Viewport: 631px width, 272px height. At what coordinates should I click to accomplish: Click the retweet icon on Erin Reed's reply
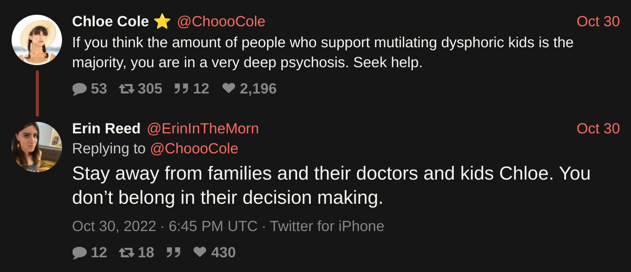127,253
